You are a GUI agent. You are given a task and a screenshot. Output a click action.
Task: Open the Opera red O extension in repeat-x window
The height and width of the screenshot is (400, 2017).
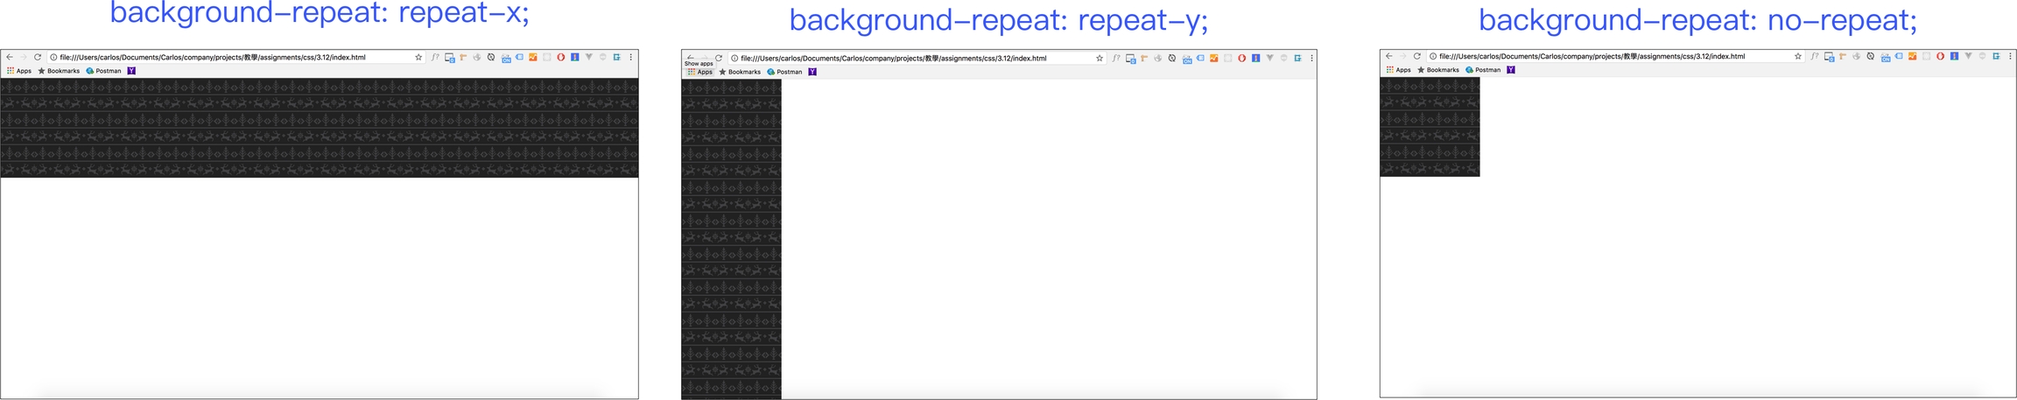(x=560, y=57)
